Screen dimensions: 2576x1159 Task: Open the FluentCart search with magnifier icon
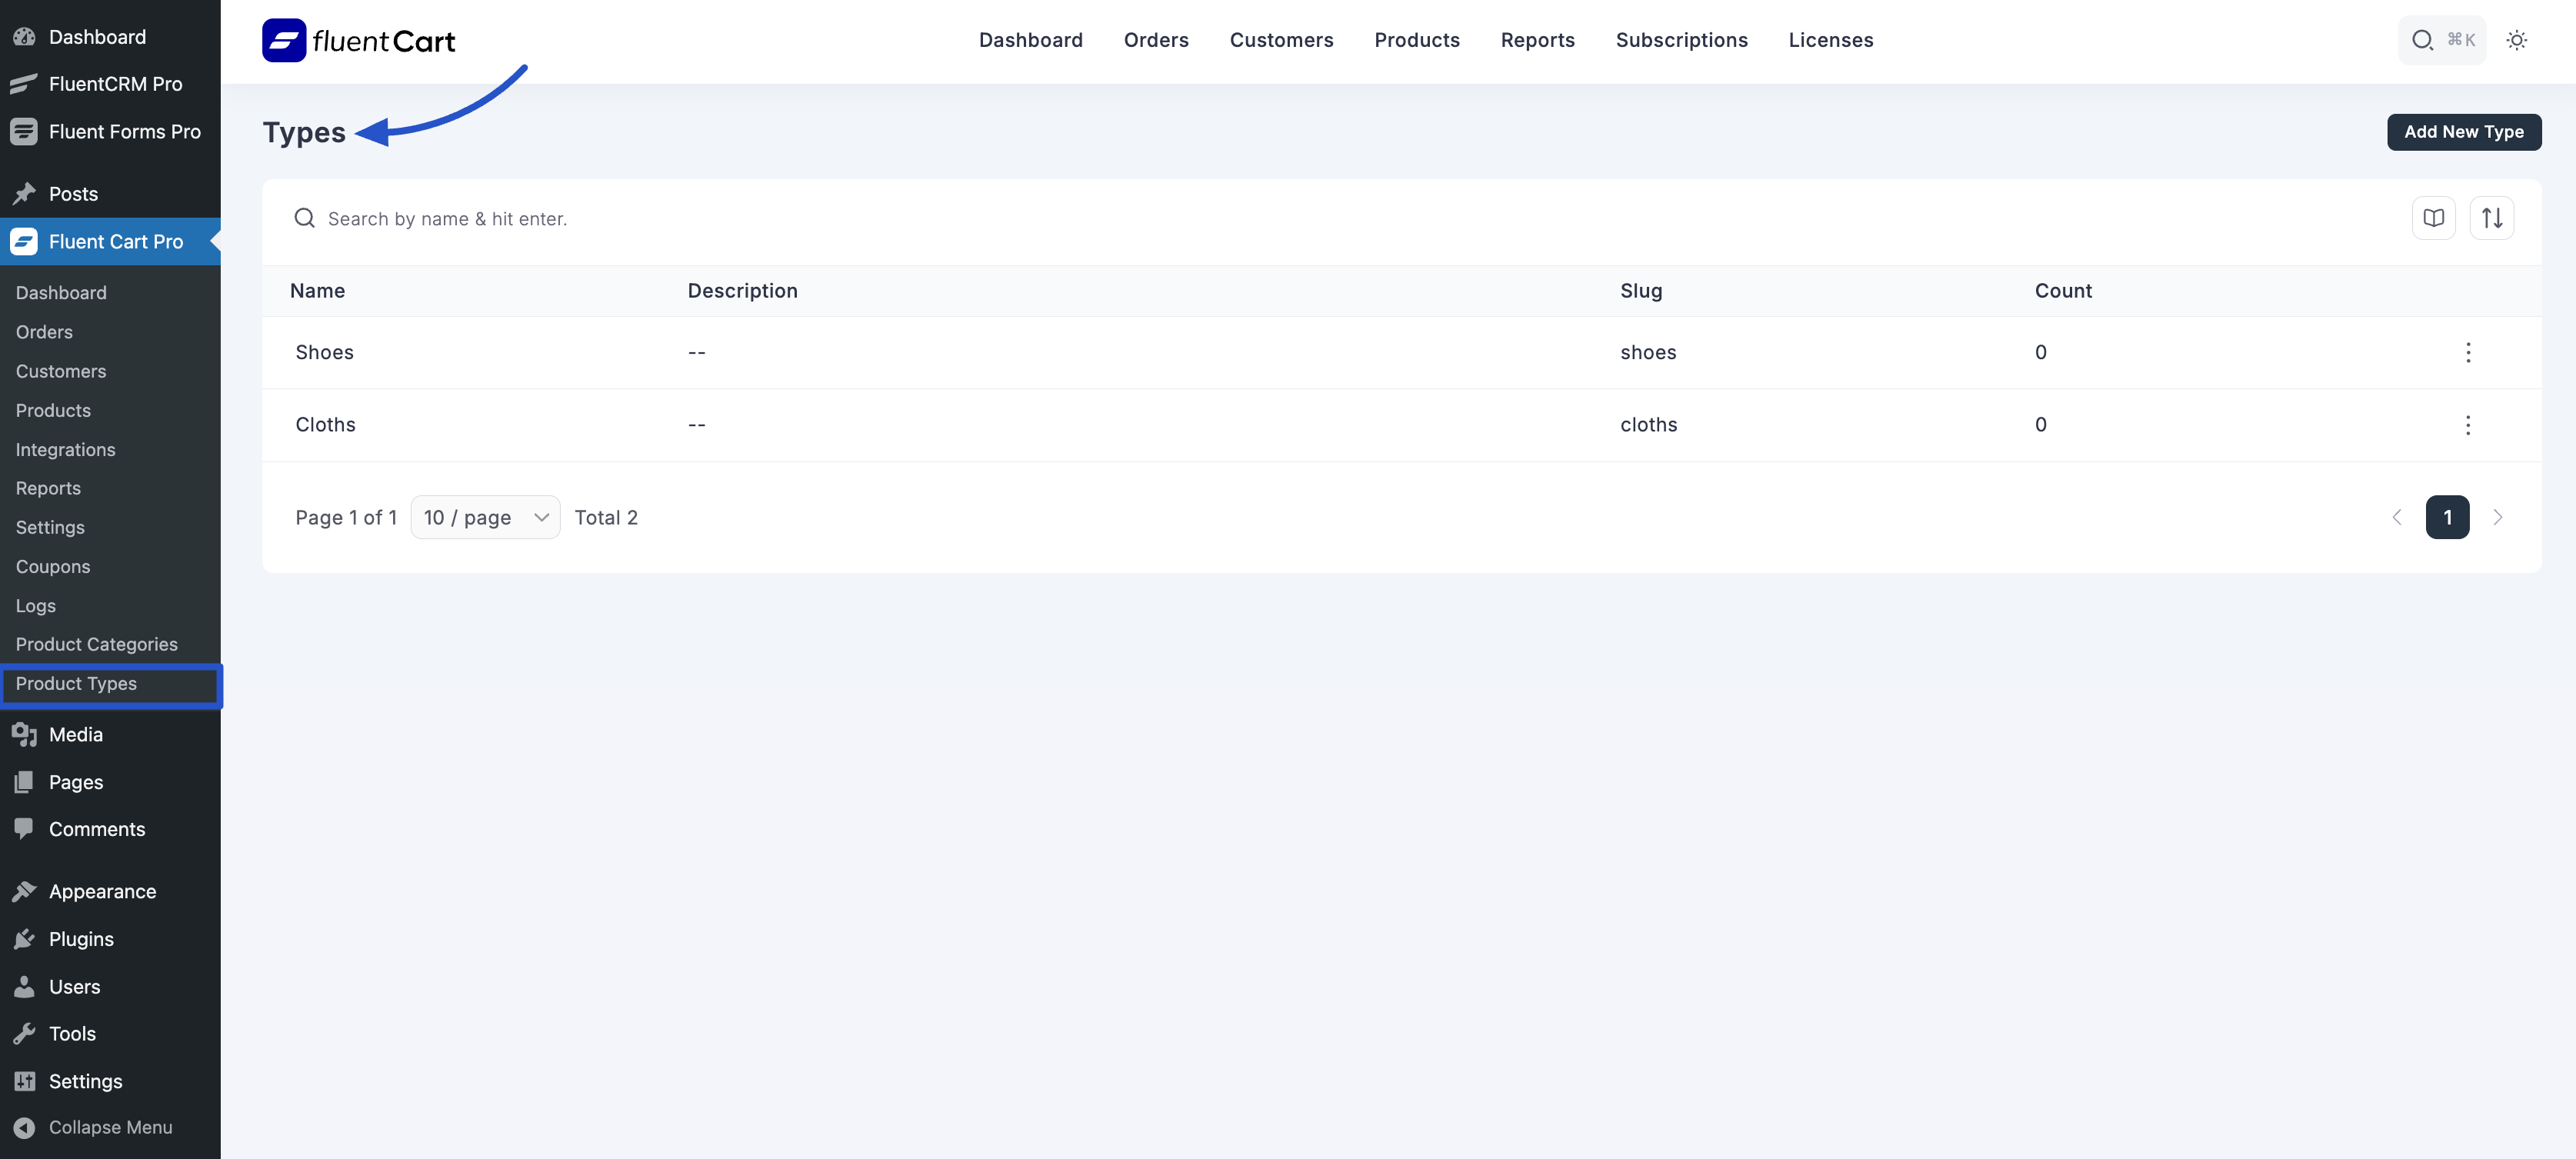pos(2423,40)
